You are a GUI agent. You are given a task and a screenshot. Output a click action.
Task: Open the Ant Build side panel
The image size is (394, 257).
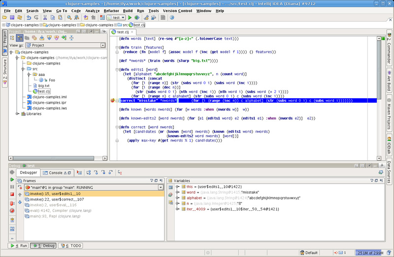click(x=389, y=81)
